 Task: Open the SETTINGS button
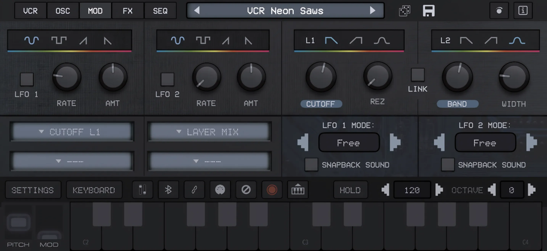point(33,190)
